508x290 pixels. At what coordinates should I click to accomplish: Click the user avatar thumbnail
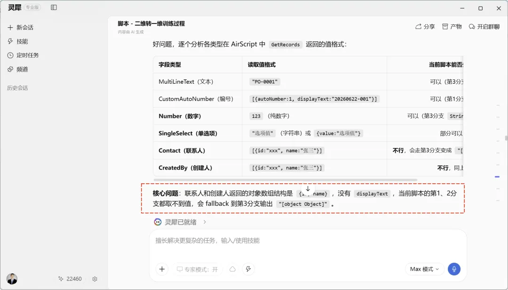pyautogui.click(x=12, y=279)
